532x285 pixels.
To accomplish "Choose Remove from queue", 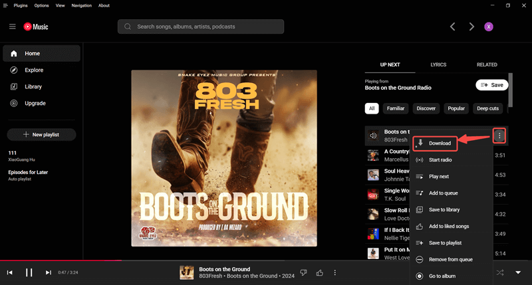I will [452, 260].
